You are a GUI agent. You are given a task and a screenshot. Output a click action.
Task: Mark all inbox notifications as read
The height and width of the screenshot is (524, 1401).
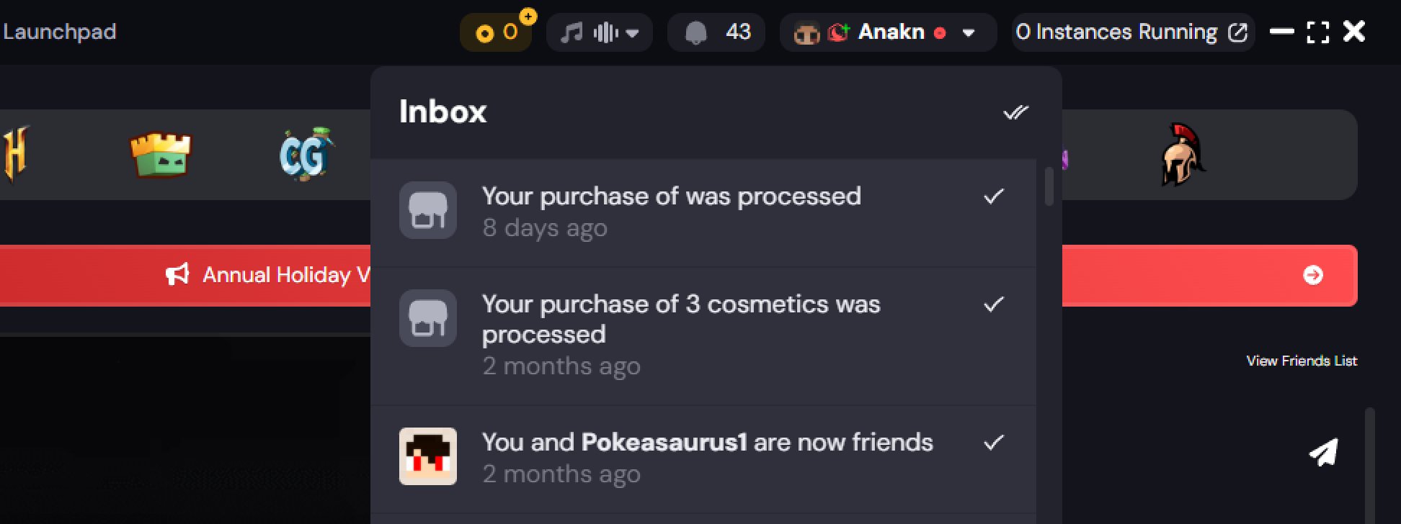1015,112
